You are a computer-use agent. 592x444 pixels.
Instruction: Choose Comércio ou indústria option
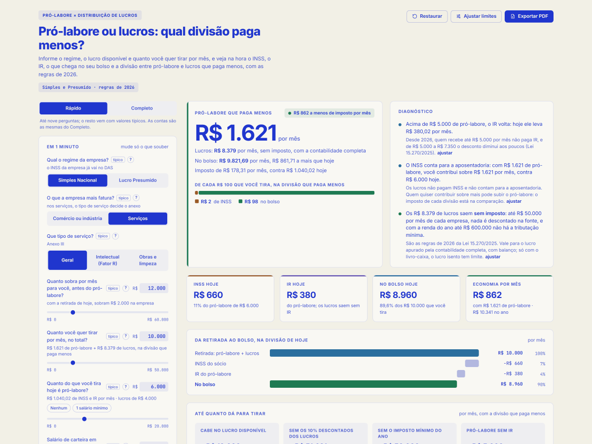tap(77, 219)
